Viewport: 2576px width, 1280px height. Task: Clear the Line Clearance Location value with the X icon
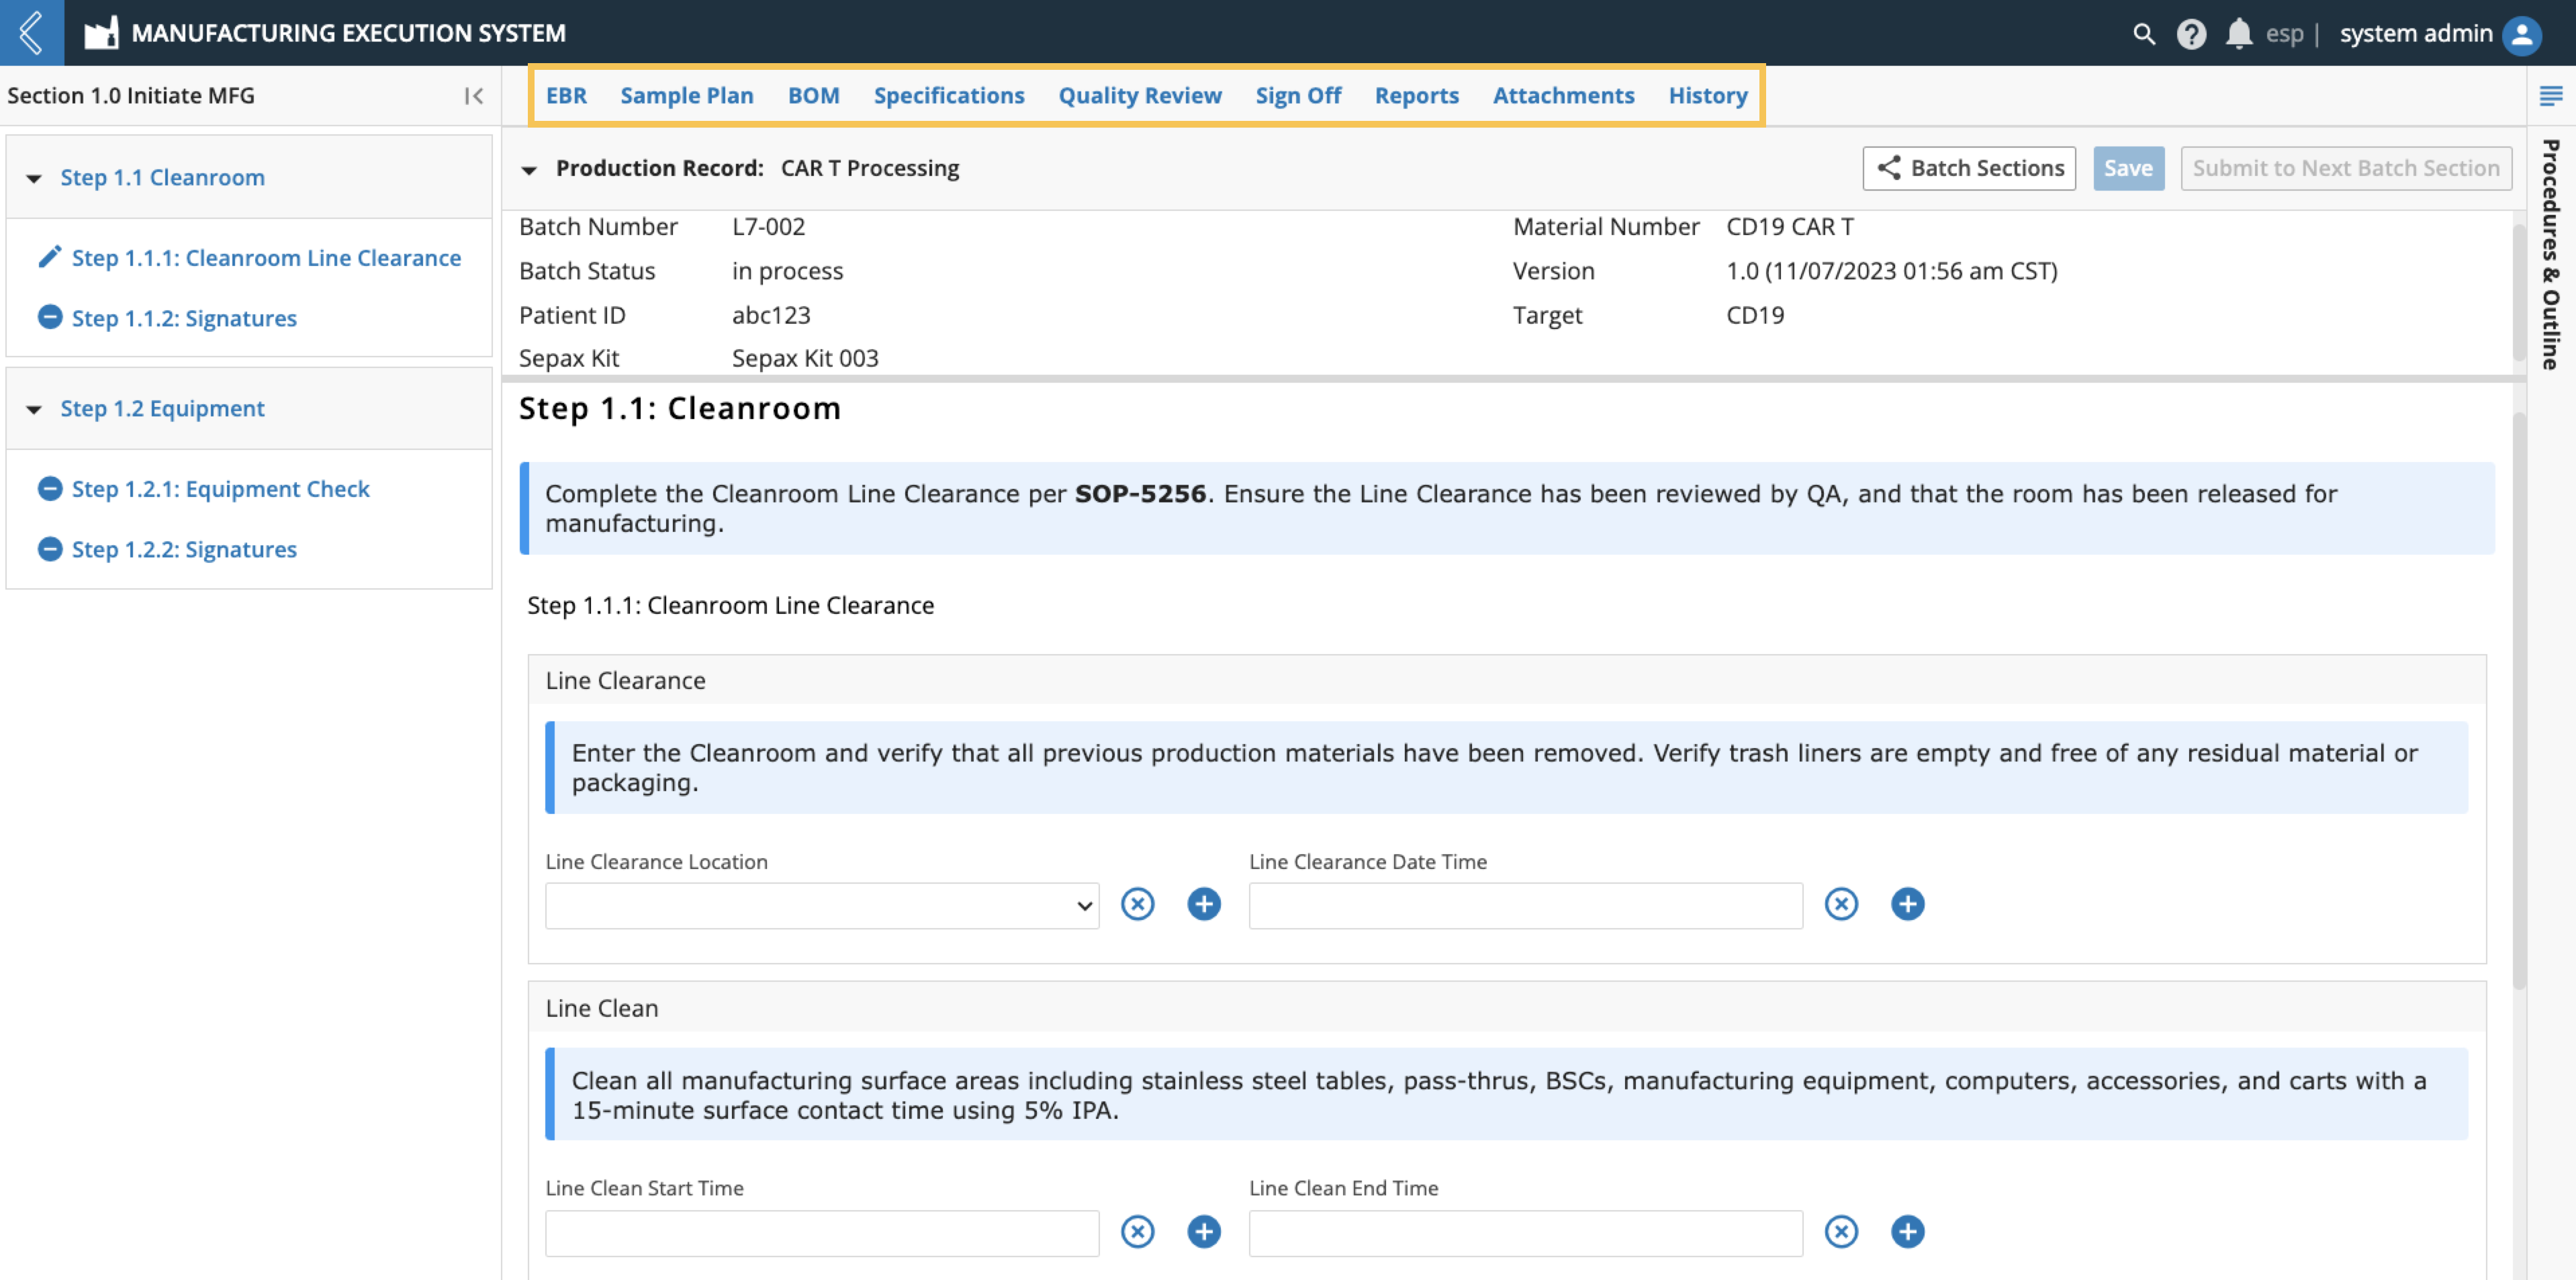pyautogui.click(x=1137, y=904)
